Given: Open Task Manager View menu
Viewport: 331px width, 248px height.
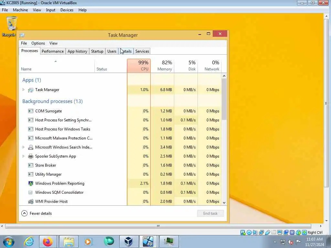Looking at the screenshot, I should (53, 43).
